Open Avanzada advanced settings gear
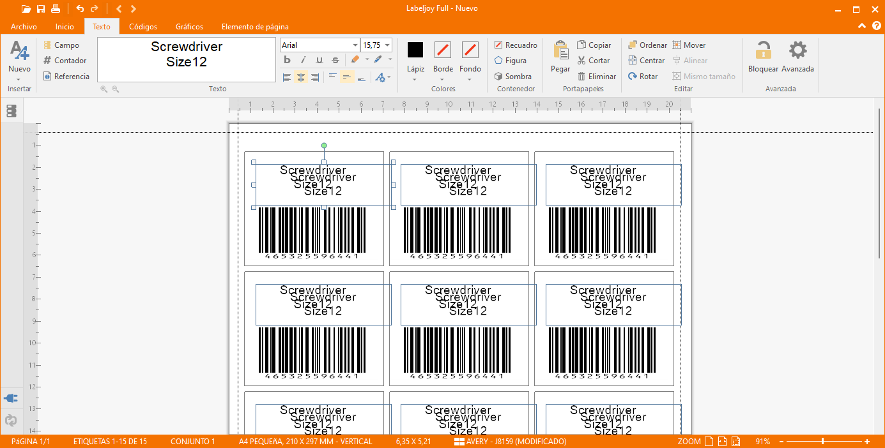The width and height of the screenshot is (885, 448). click(797, 57)
